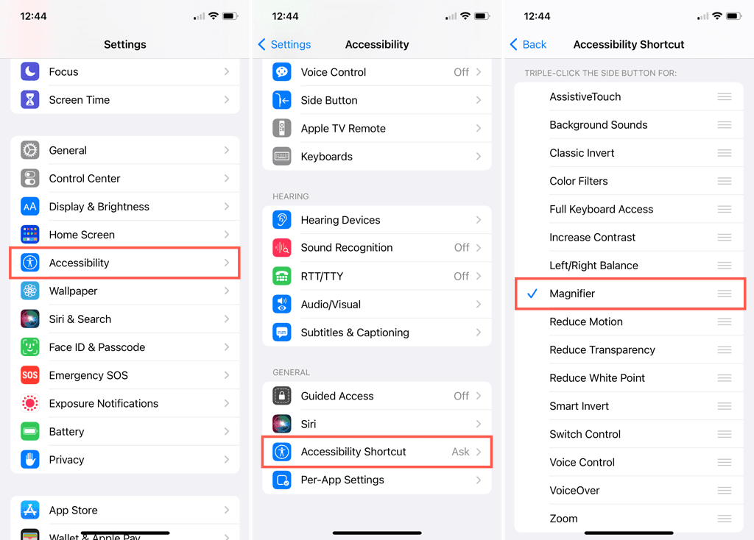Tap the Screen Time hourglass icon
The width and height of the screenshot is (754, 540).
click(29, 99)
